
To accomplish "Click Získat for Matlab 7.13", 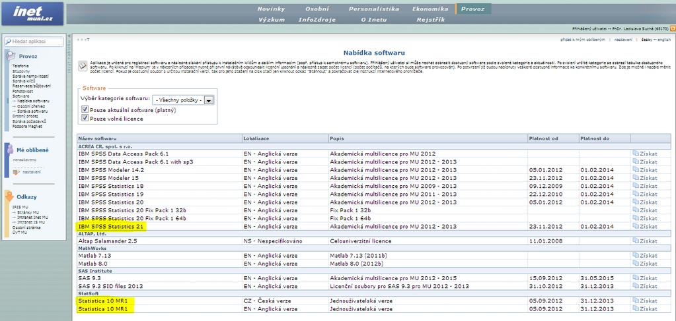I will 646,256.
